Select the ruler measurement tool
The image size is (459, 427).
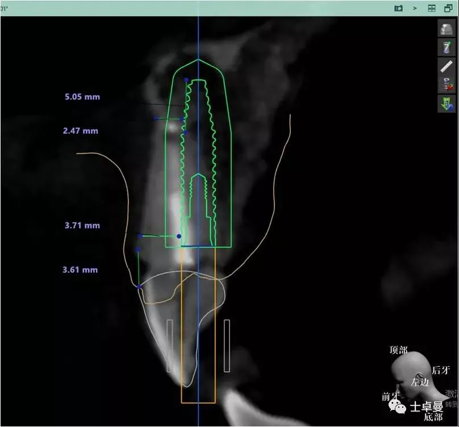[446, 66]
